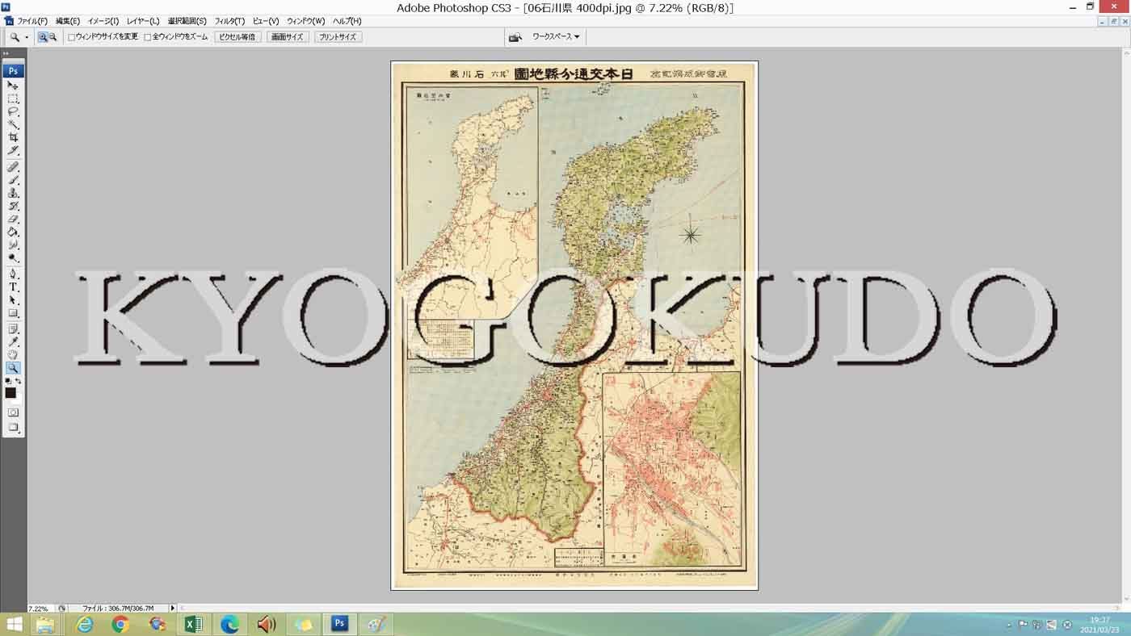The image size is (1131, 636).
Task: Open the ファイル(F) menu
Action: [x=32, y=21]
